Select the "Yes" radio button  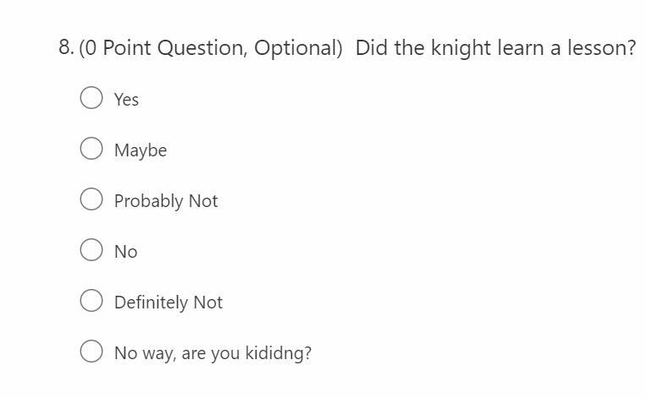pos(91,99)
